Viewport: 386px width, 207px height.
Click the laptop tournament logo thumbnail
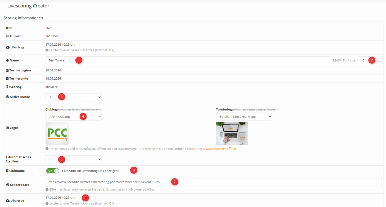tap(232, 133)
